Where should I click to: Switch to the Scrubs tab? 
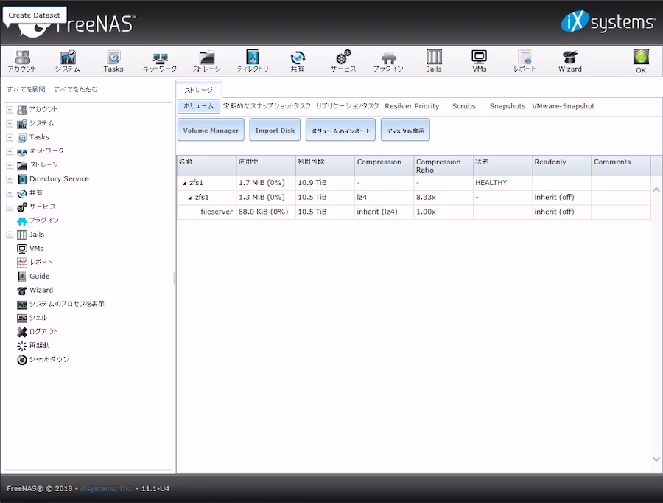tap(464, 106)
